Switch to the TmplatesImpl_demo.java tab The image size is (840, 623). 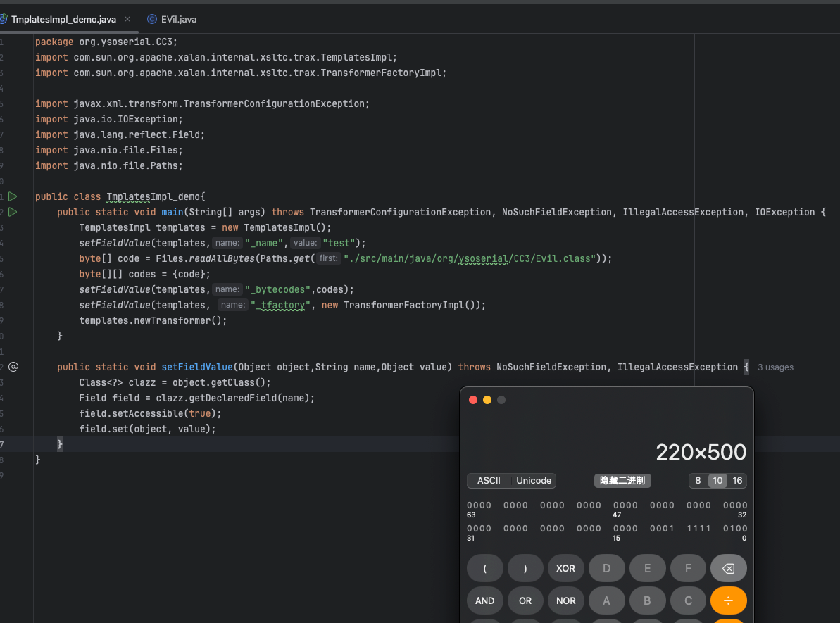tap(63, 19)
